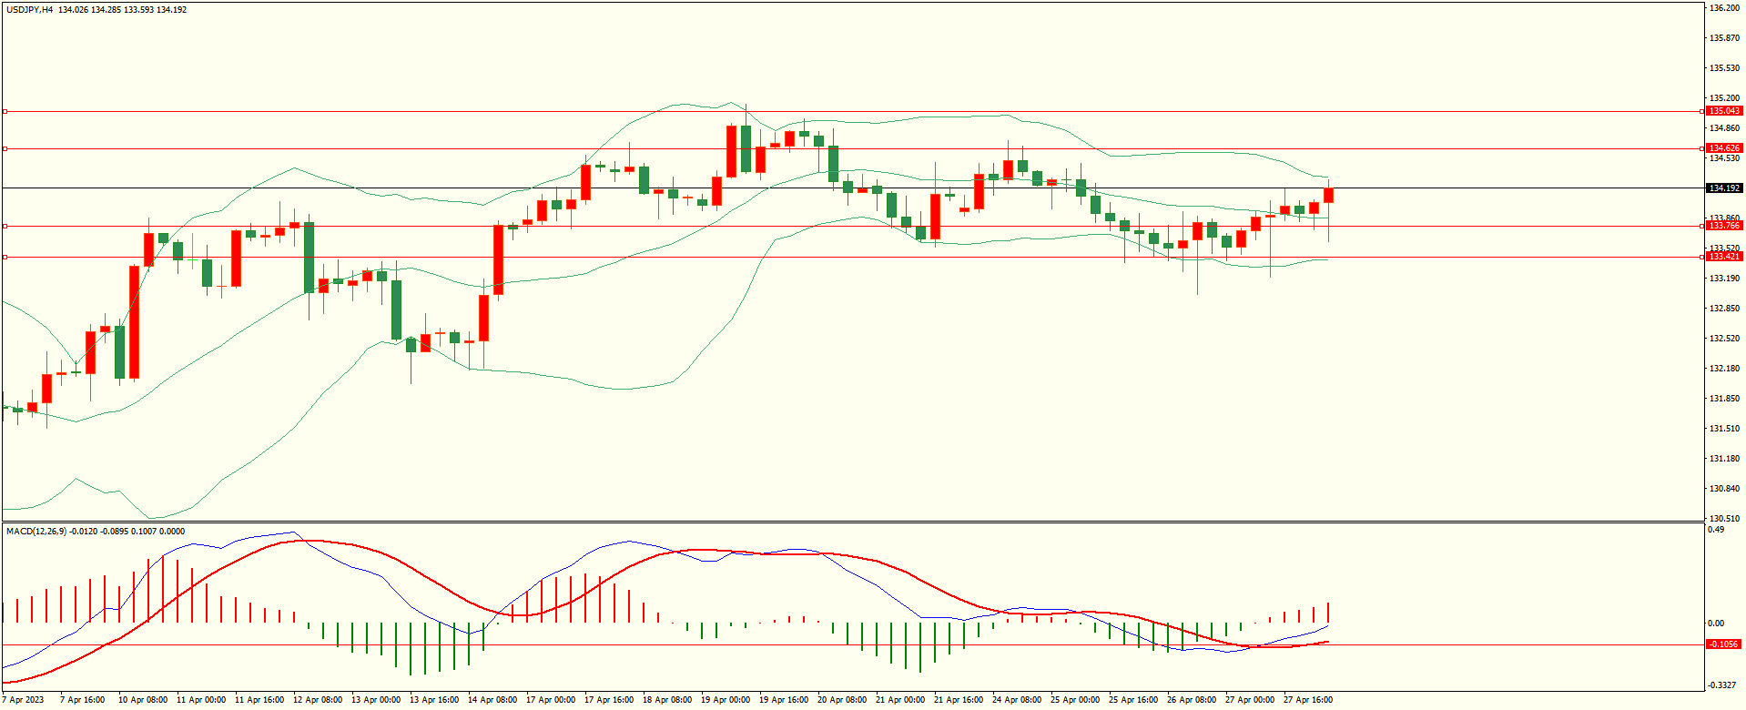Click the 25 Apr 00:00 time label
Viewport: 1746px width, 710px height.
click(1075, 700)
